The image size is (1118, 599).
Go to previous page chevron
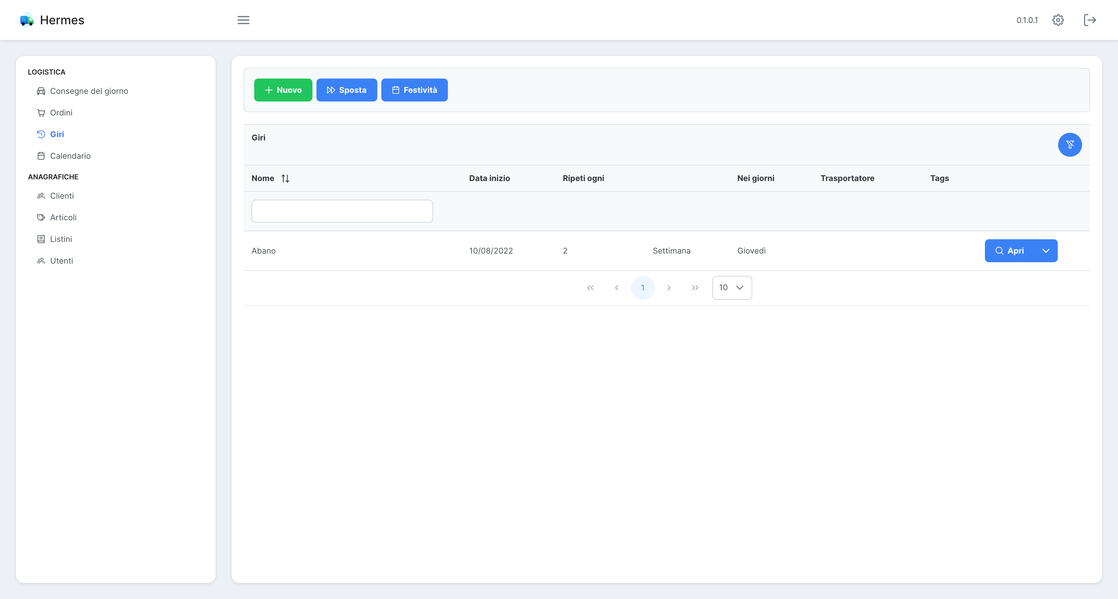click(x=616, y=288)
